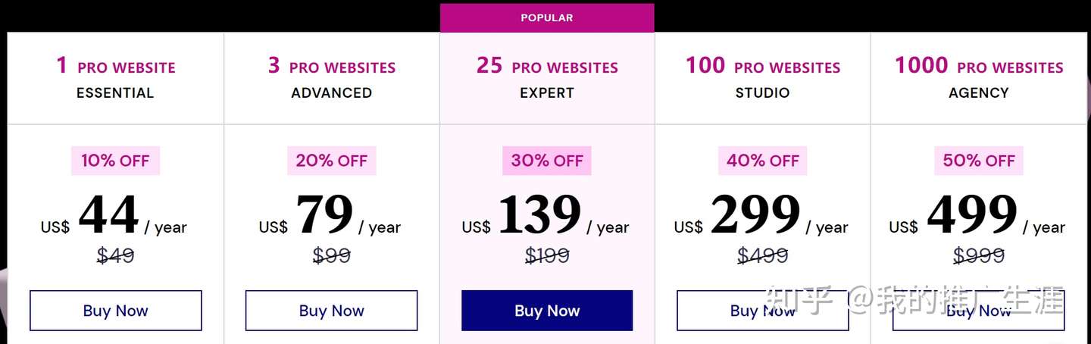1091x344 pixels.
Task: Buy the Expert 25 websites plan
Action: tap(547, 311)
